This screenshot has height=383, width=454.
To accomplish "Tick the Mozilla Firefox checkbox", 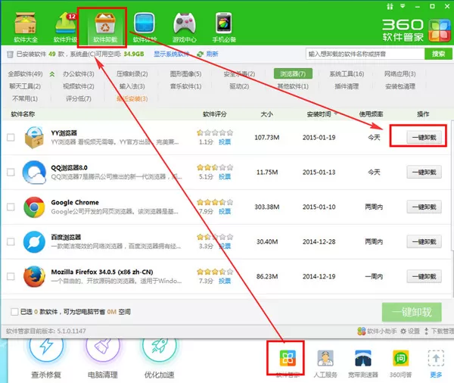I will pyautogui.click(x=11, y=276).
